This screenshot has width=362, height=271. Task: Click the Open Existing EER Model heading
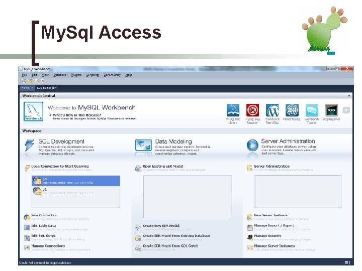pyautogui.click(x=162, y=166)
